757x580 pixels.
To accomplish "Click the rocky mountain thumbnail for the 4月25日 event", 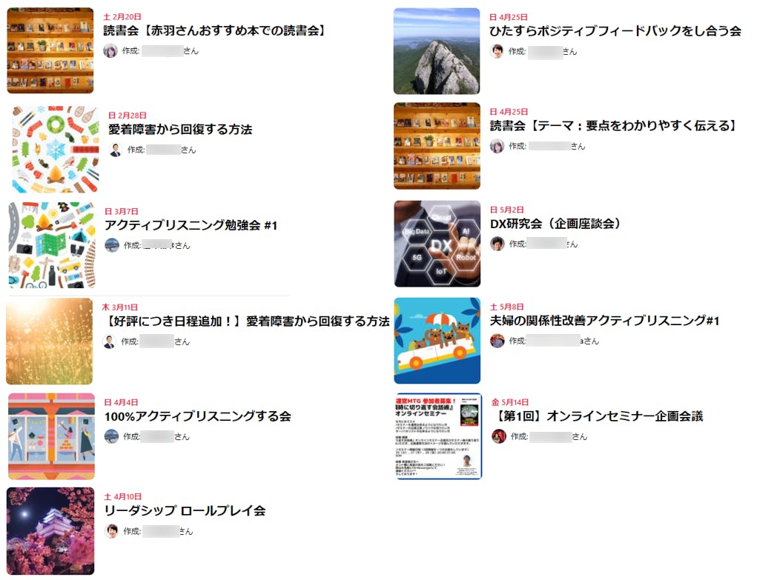I will [x=437, y=50].
